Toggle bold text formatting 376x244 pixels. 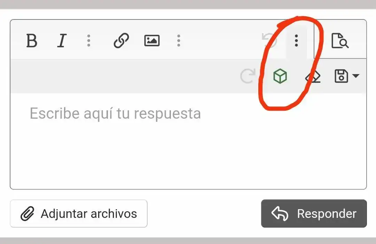pos(32,40)
